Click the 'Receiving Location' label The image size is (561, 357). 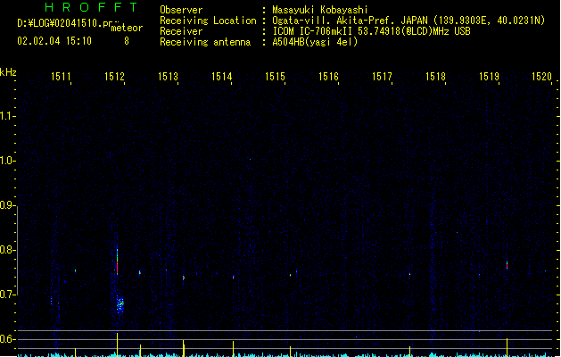pos(208,21)
